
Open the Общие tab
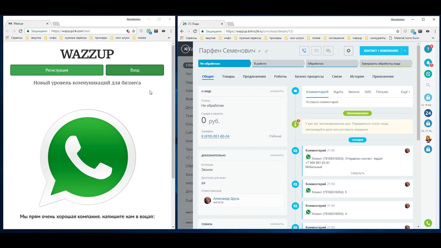click(x=208, y=76)
